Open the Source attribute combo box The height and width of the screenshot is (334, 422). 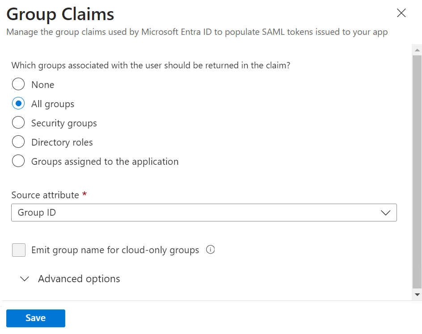(x=203, y=213)
